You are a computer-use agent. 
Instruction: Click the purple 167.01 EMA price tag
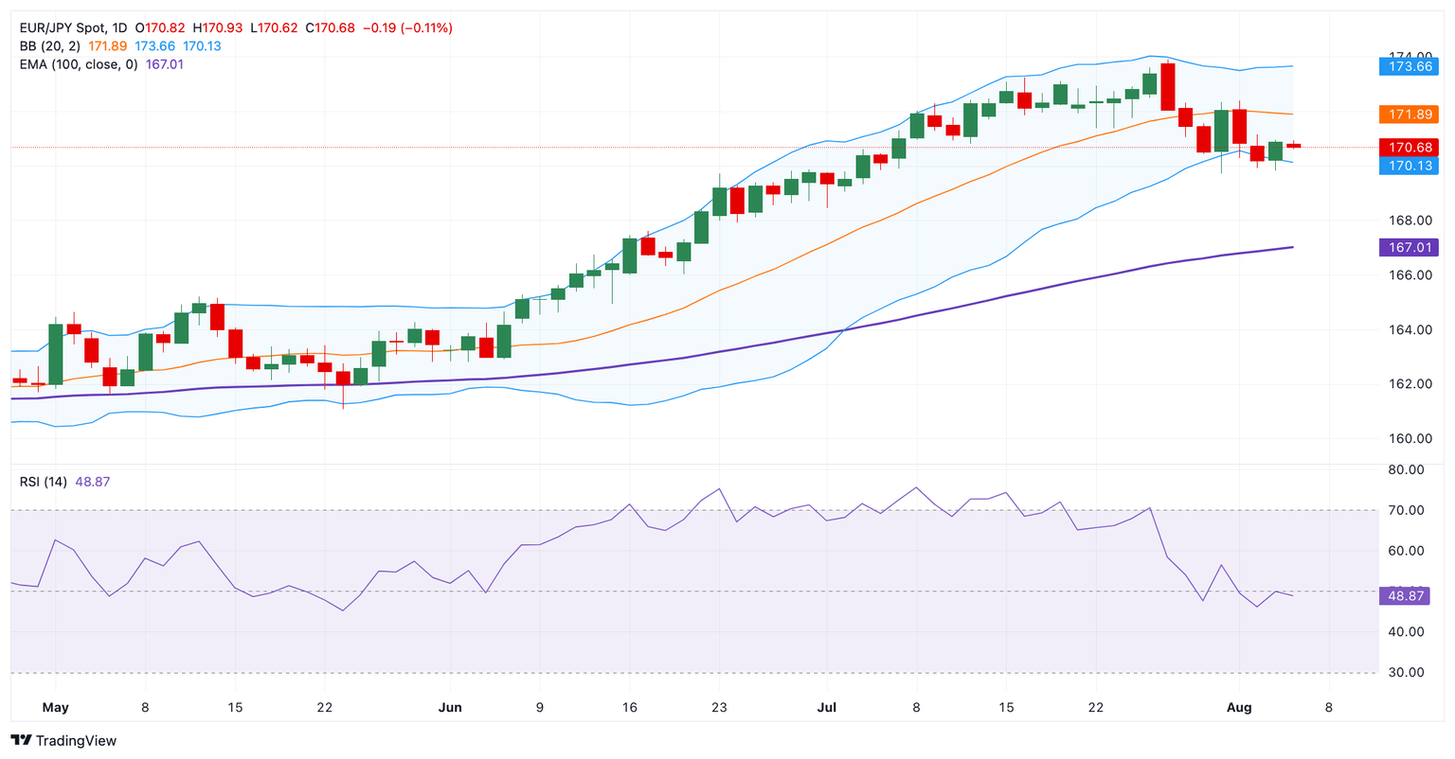click(1408, 247)
